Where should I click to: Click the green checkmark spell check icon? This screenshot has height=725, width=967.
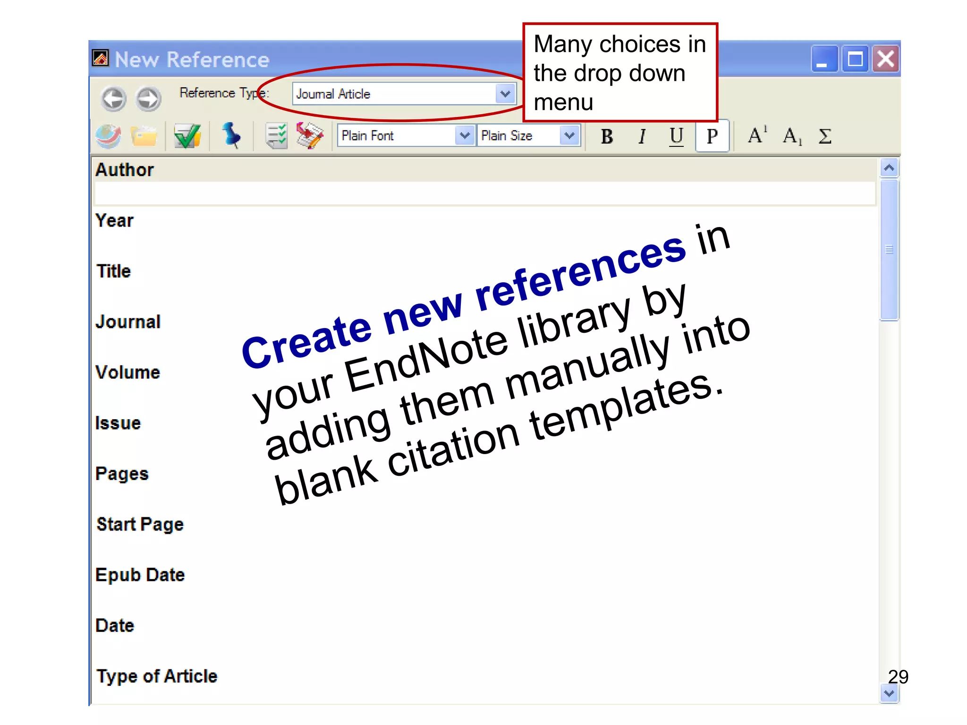[187, 136]
